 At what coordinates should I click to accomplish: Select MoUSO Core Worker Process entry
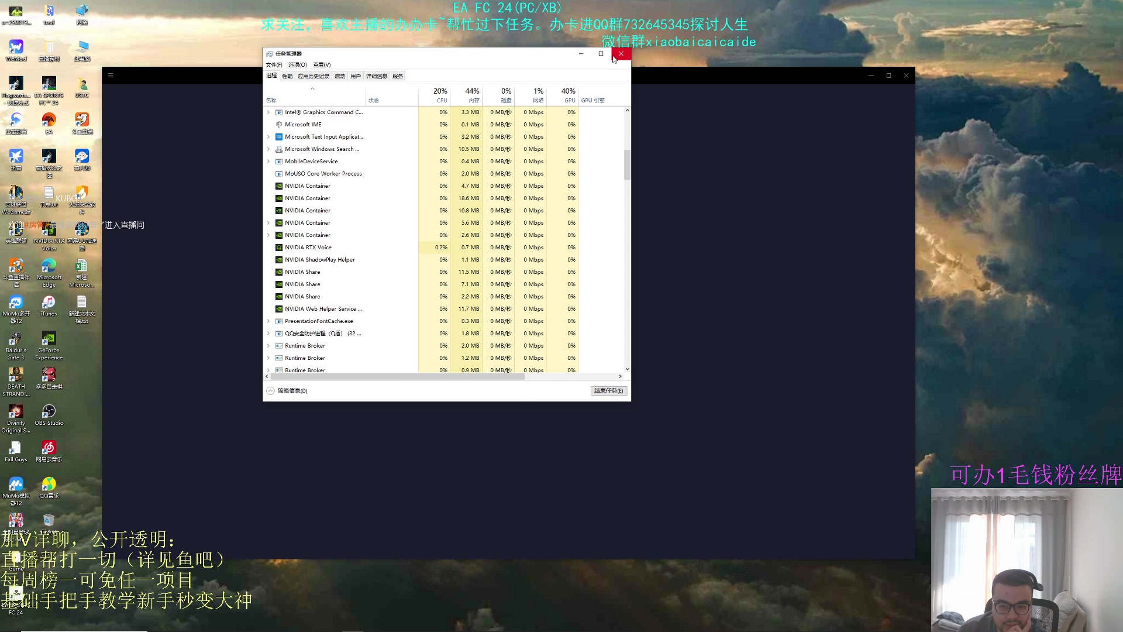323,174
